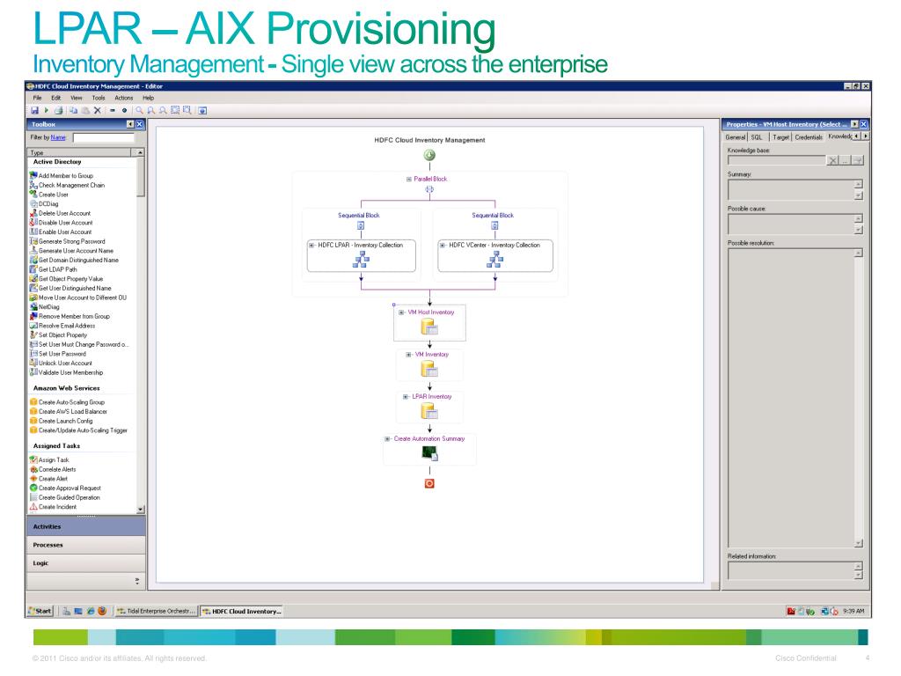
Task: Open the Help menu
Action: pos(148,98)
